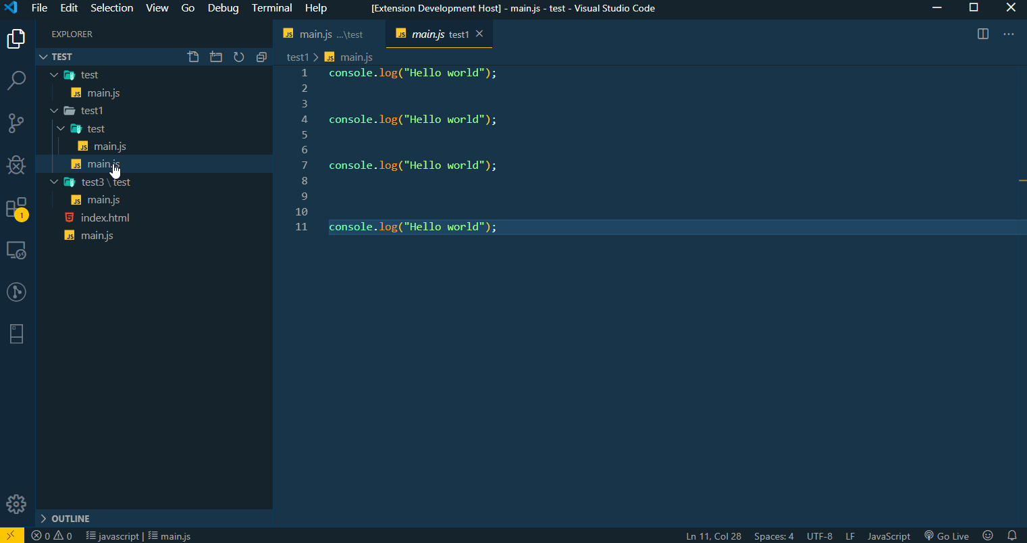Viewport: 1027px width, 543px height.
Task: Change end of line sequence LF
Action: (x=850, y=536)
